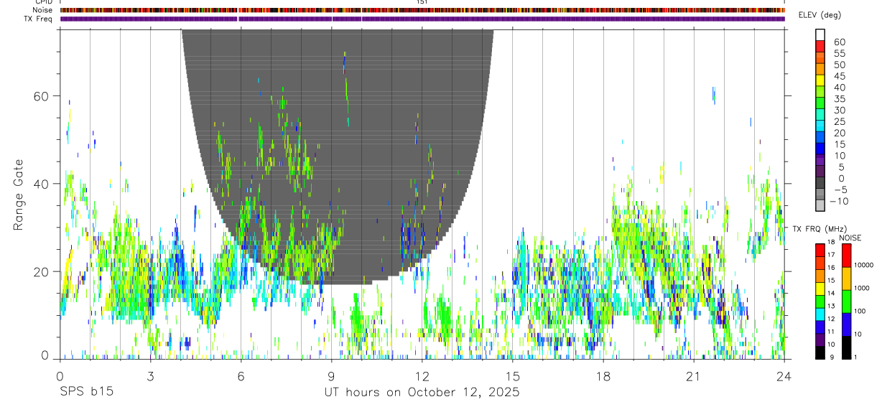Screen dimensions: 882x407
Task: Click the TX FRQ legend value '11'
Action: click(832, 332)
